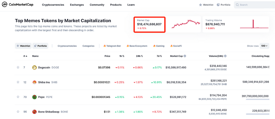Viewport: 275px width, 119px height.
Task: Open the Learn menu
Action: click(131, 5)
